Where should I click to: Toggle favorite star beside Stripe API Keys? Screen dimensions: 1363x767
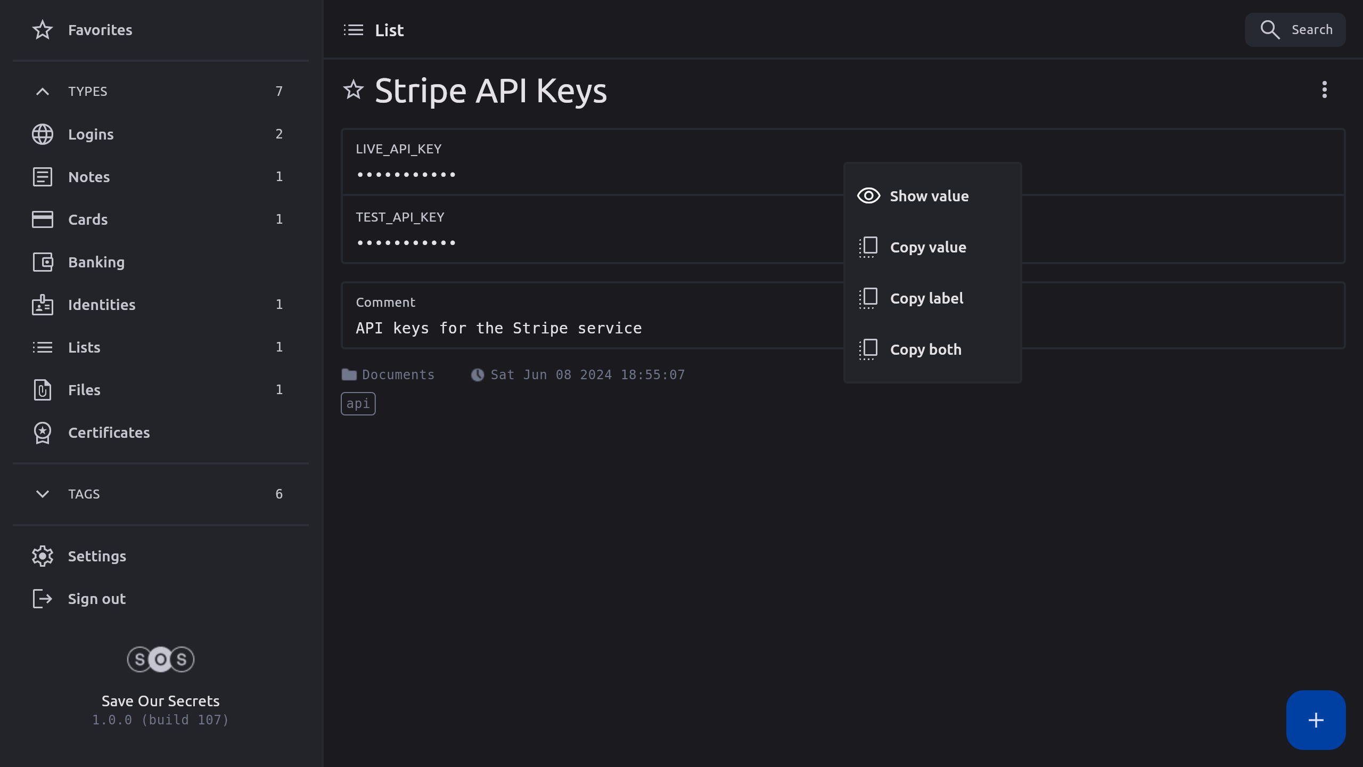pos(354,90)
